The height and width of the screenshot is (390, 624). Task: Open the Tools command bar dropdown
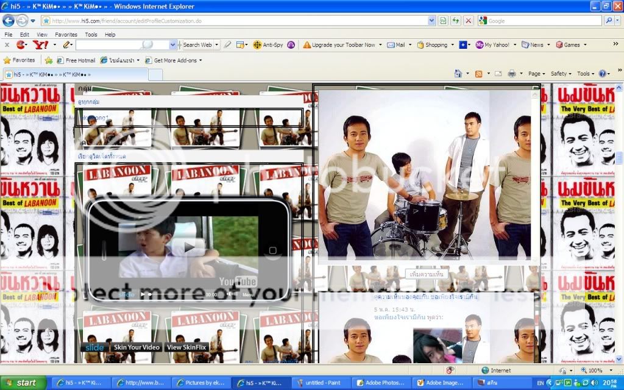(x=586, y=74)
